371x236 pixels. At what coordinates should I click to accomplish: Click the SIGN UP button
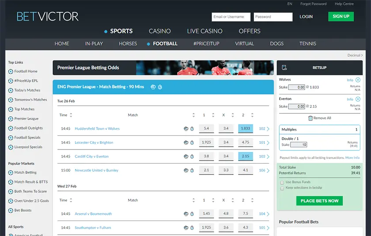point(341,16)
